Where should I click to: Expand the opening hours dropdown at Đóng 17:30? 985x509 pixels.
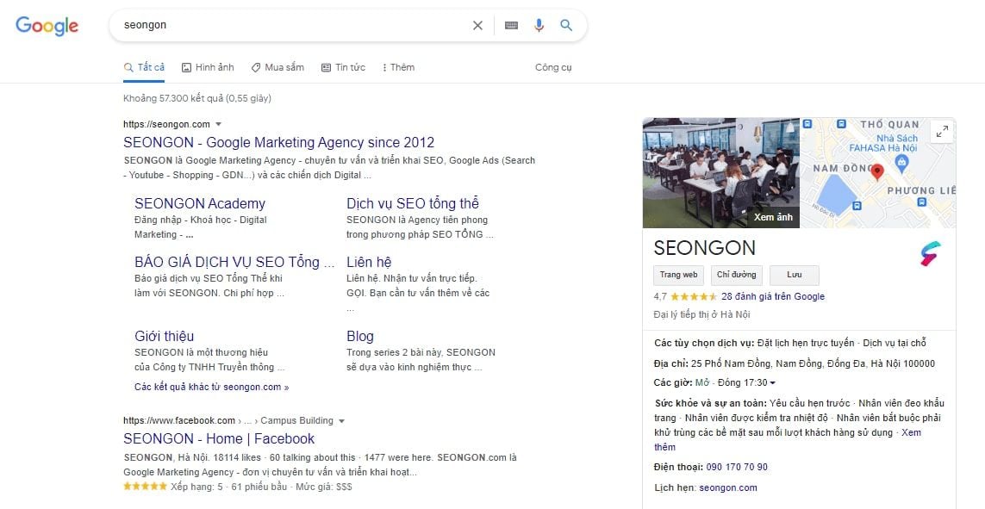coord(773,383)
